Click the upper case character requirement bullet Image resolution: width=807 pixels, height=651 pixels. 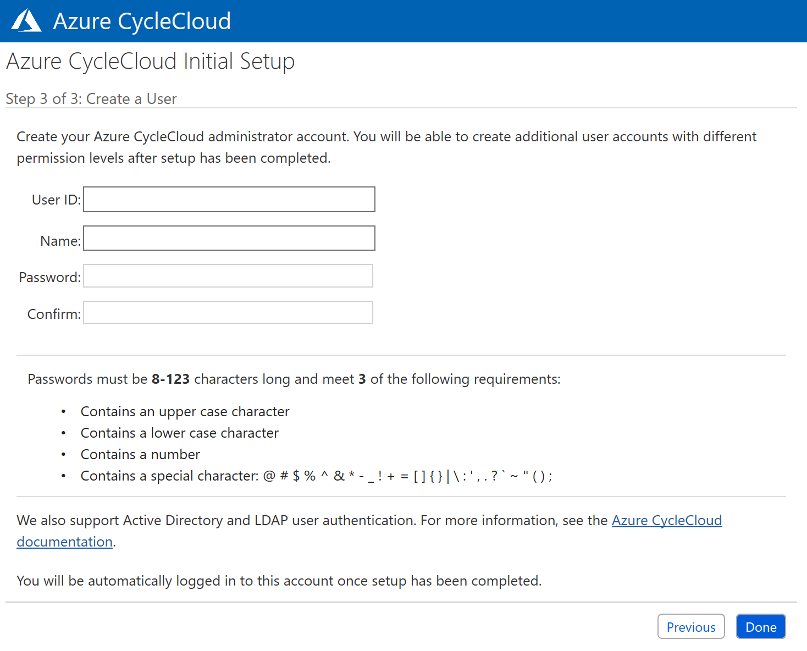[185, 411]
